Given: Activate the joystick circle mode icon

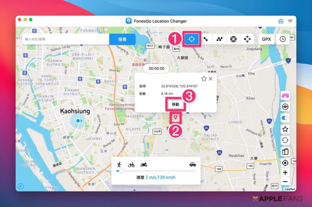Looking at the screenshot, I should pos(233,39).
